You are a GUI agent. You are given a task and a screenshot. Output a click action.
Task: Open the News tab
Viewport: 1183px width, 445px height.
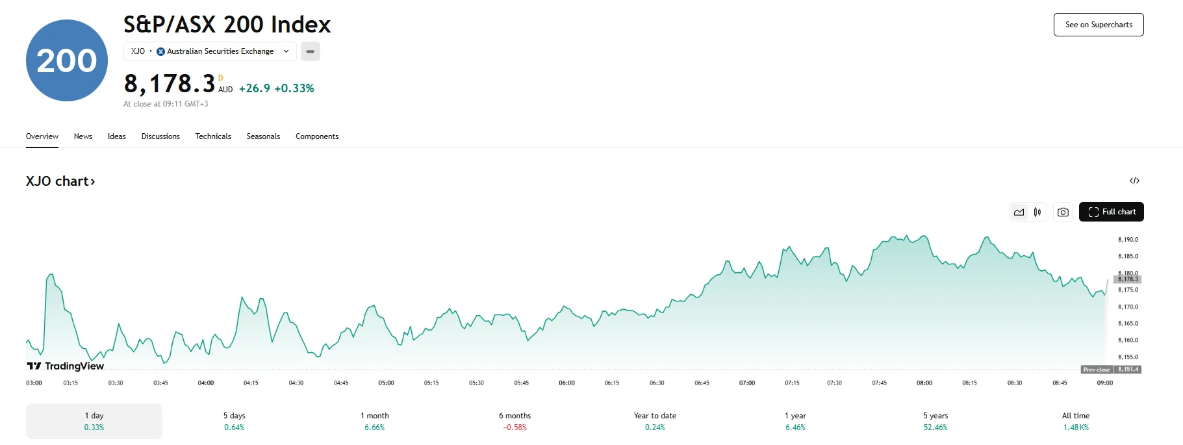(x=83, y=136)
